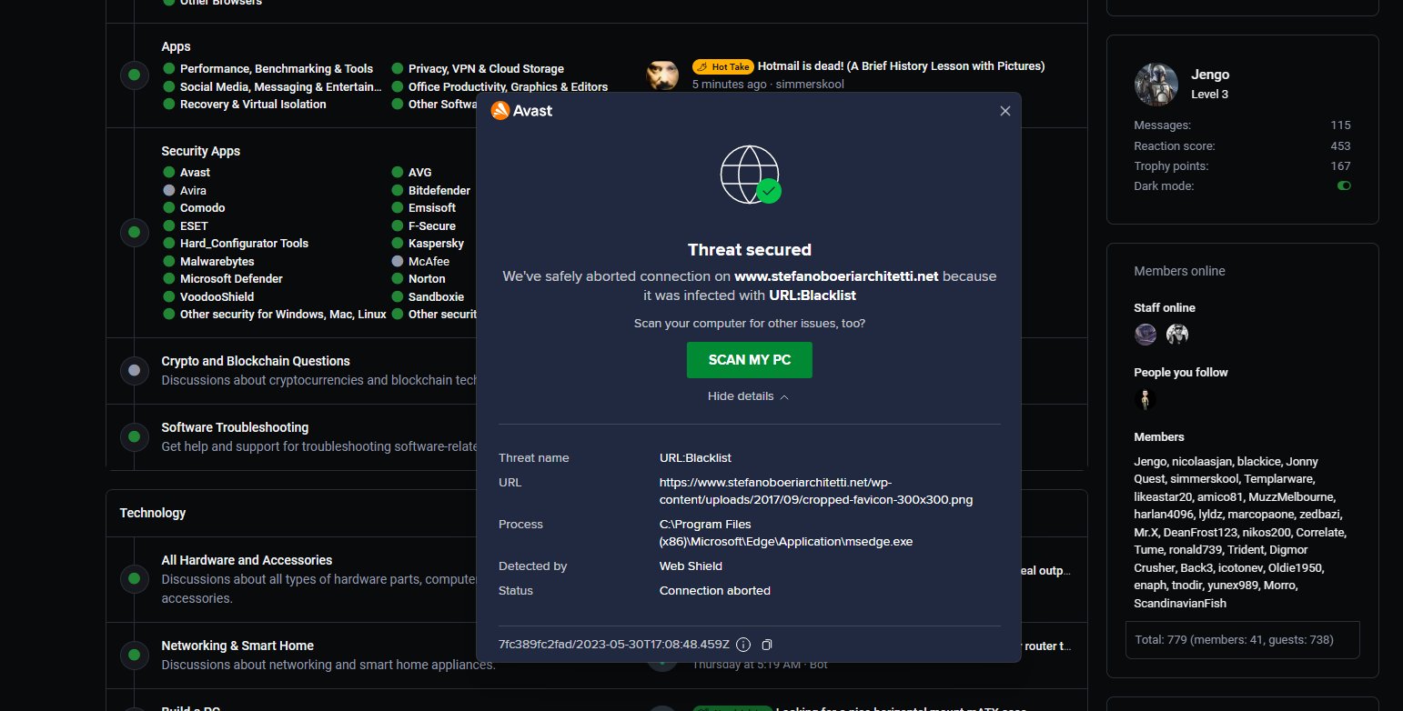Open the All Hardware and Accessories forum

(247, 560)
